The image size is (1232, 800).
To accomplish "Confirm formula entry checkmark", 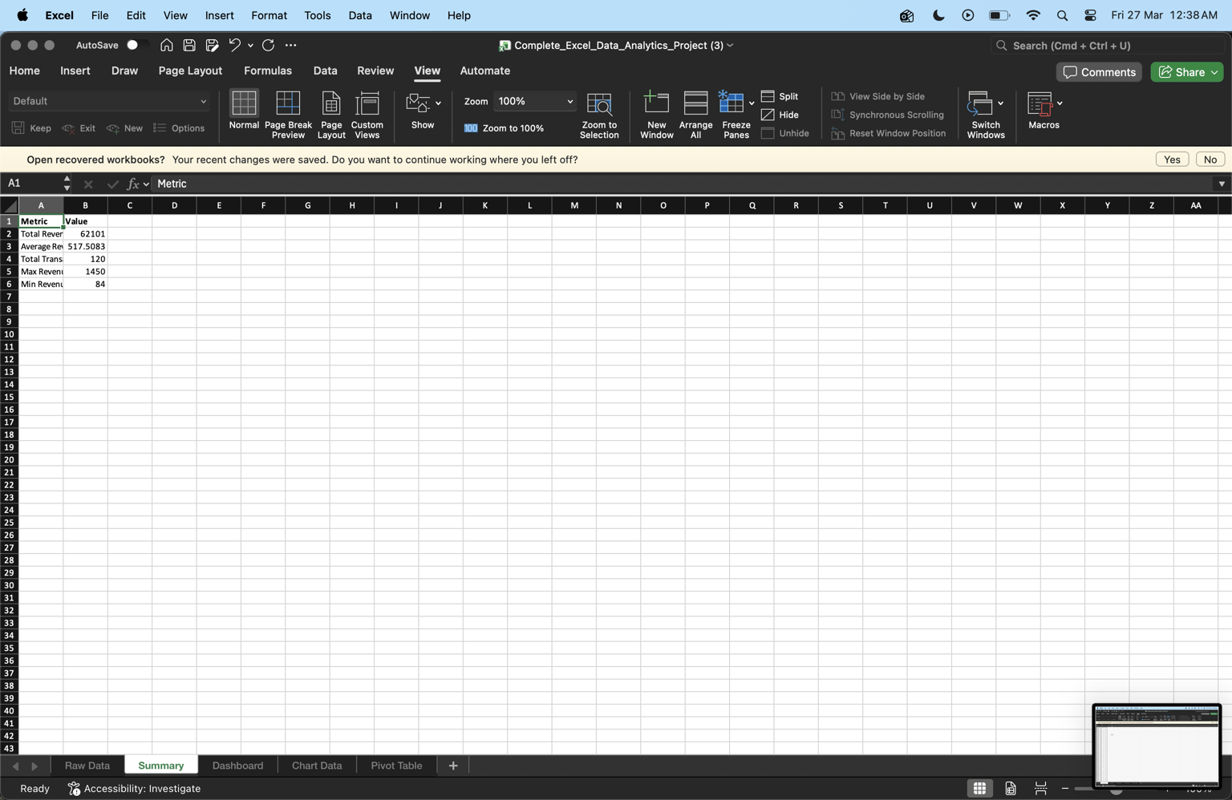I will (x=112, y=184).
